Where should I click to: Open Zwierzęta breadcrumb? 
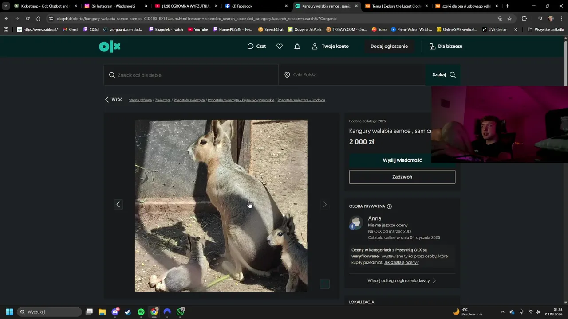pyautogui.click(x=163, y=100)
